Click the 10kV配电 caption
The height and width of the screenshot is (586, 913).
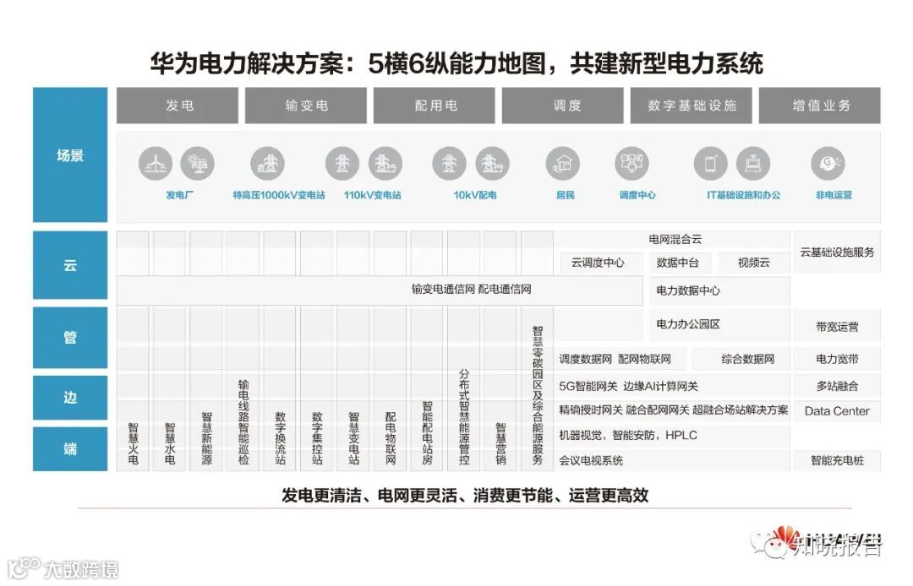pyautogui.click(x=475, y=195)
